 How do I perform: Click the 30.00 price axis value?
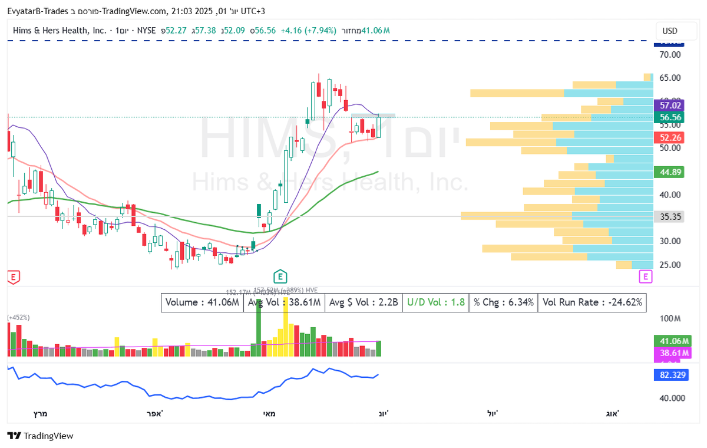670,241
